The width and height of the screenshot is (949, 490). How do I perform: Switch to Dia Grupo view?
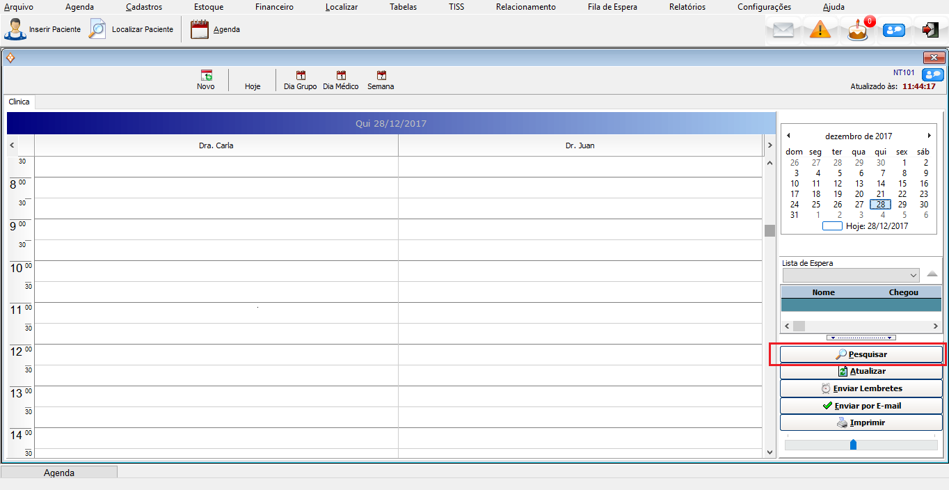301,76
